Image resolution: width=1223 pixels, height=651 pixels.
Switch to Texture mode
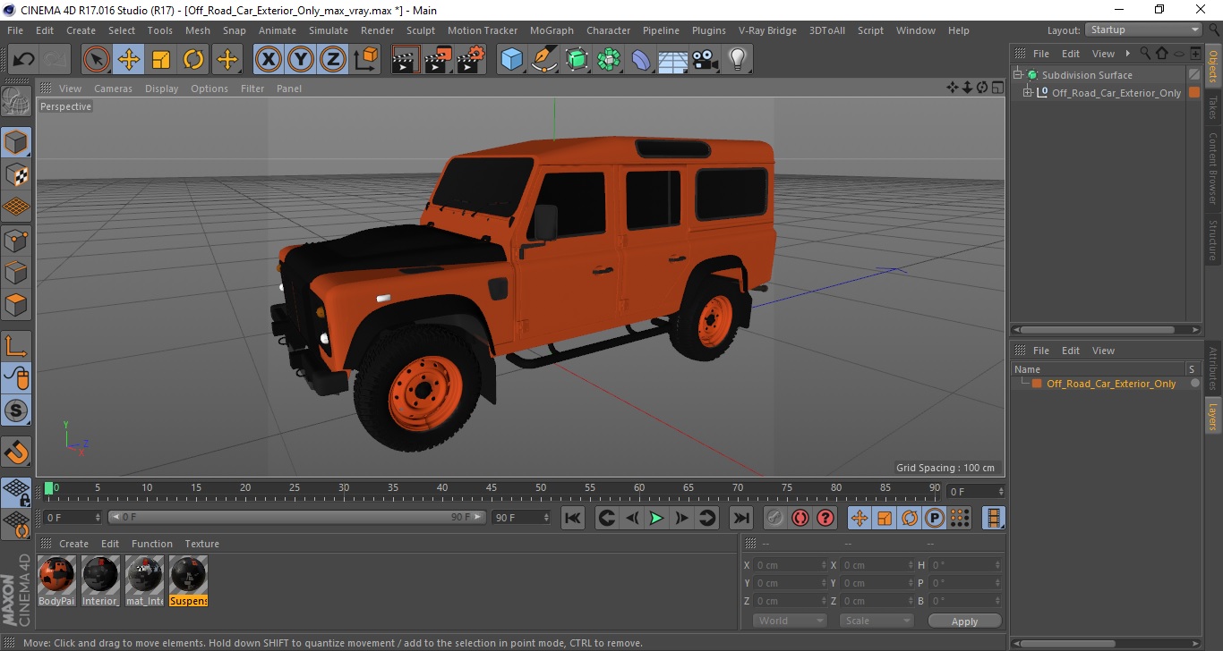pyautogui.click(x=16, y=174)
